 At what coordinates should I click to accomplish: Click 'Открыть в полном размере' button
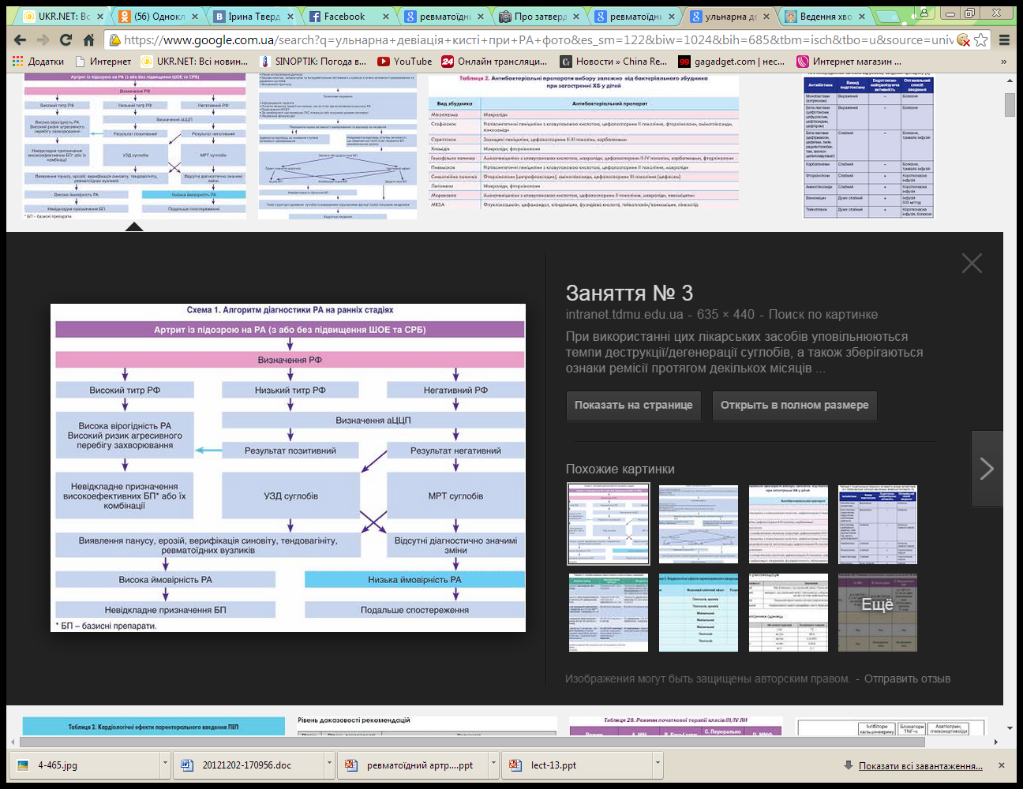coord(794,405)
